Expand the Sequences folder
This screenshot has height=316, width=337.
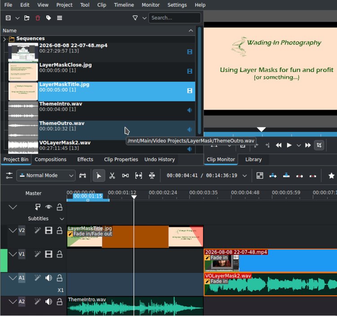point(4,39)
